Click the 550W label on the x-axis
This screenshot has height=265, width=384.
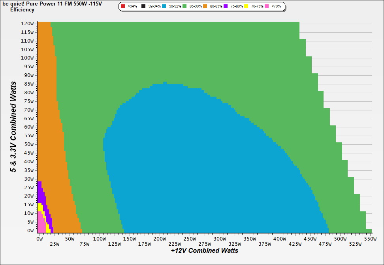click(370, 239)
